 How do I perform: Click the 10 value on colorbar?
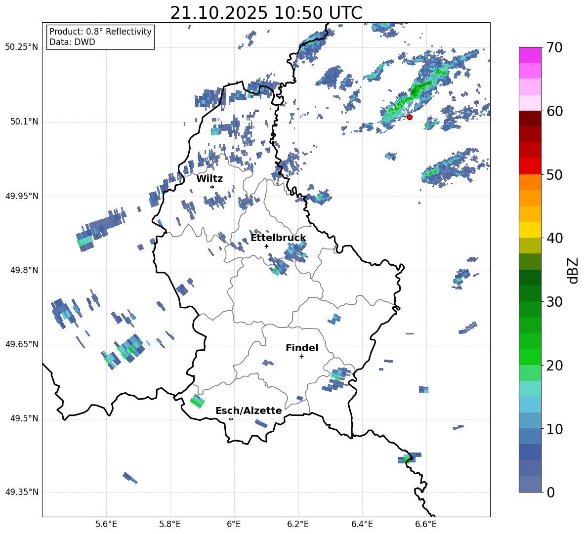pos(555,429)
